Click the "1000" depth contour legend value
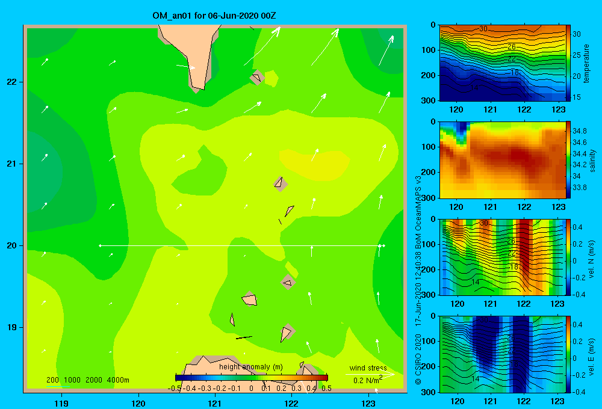 pos(72,380)
